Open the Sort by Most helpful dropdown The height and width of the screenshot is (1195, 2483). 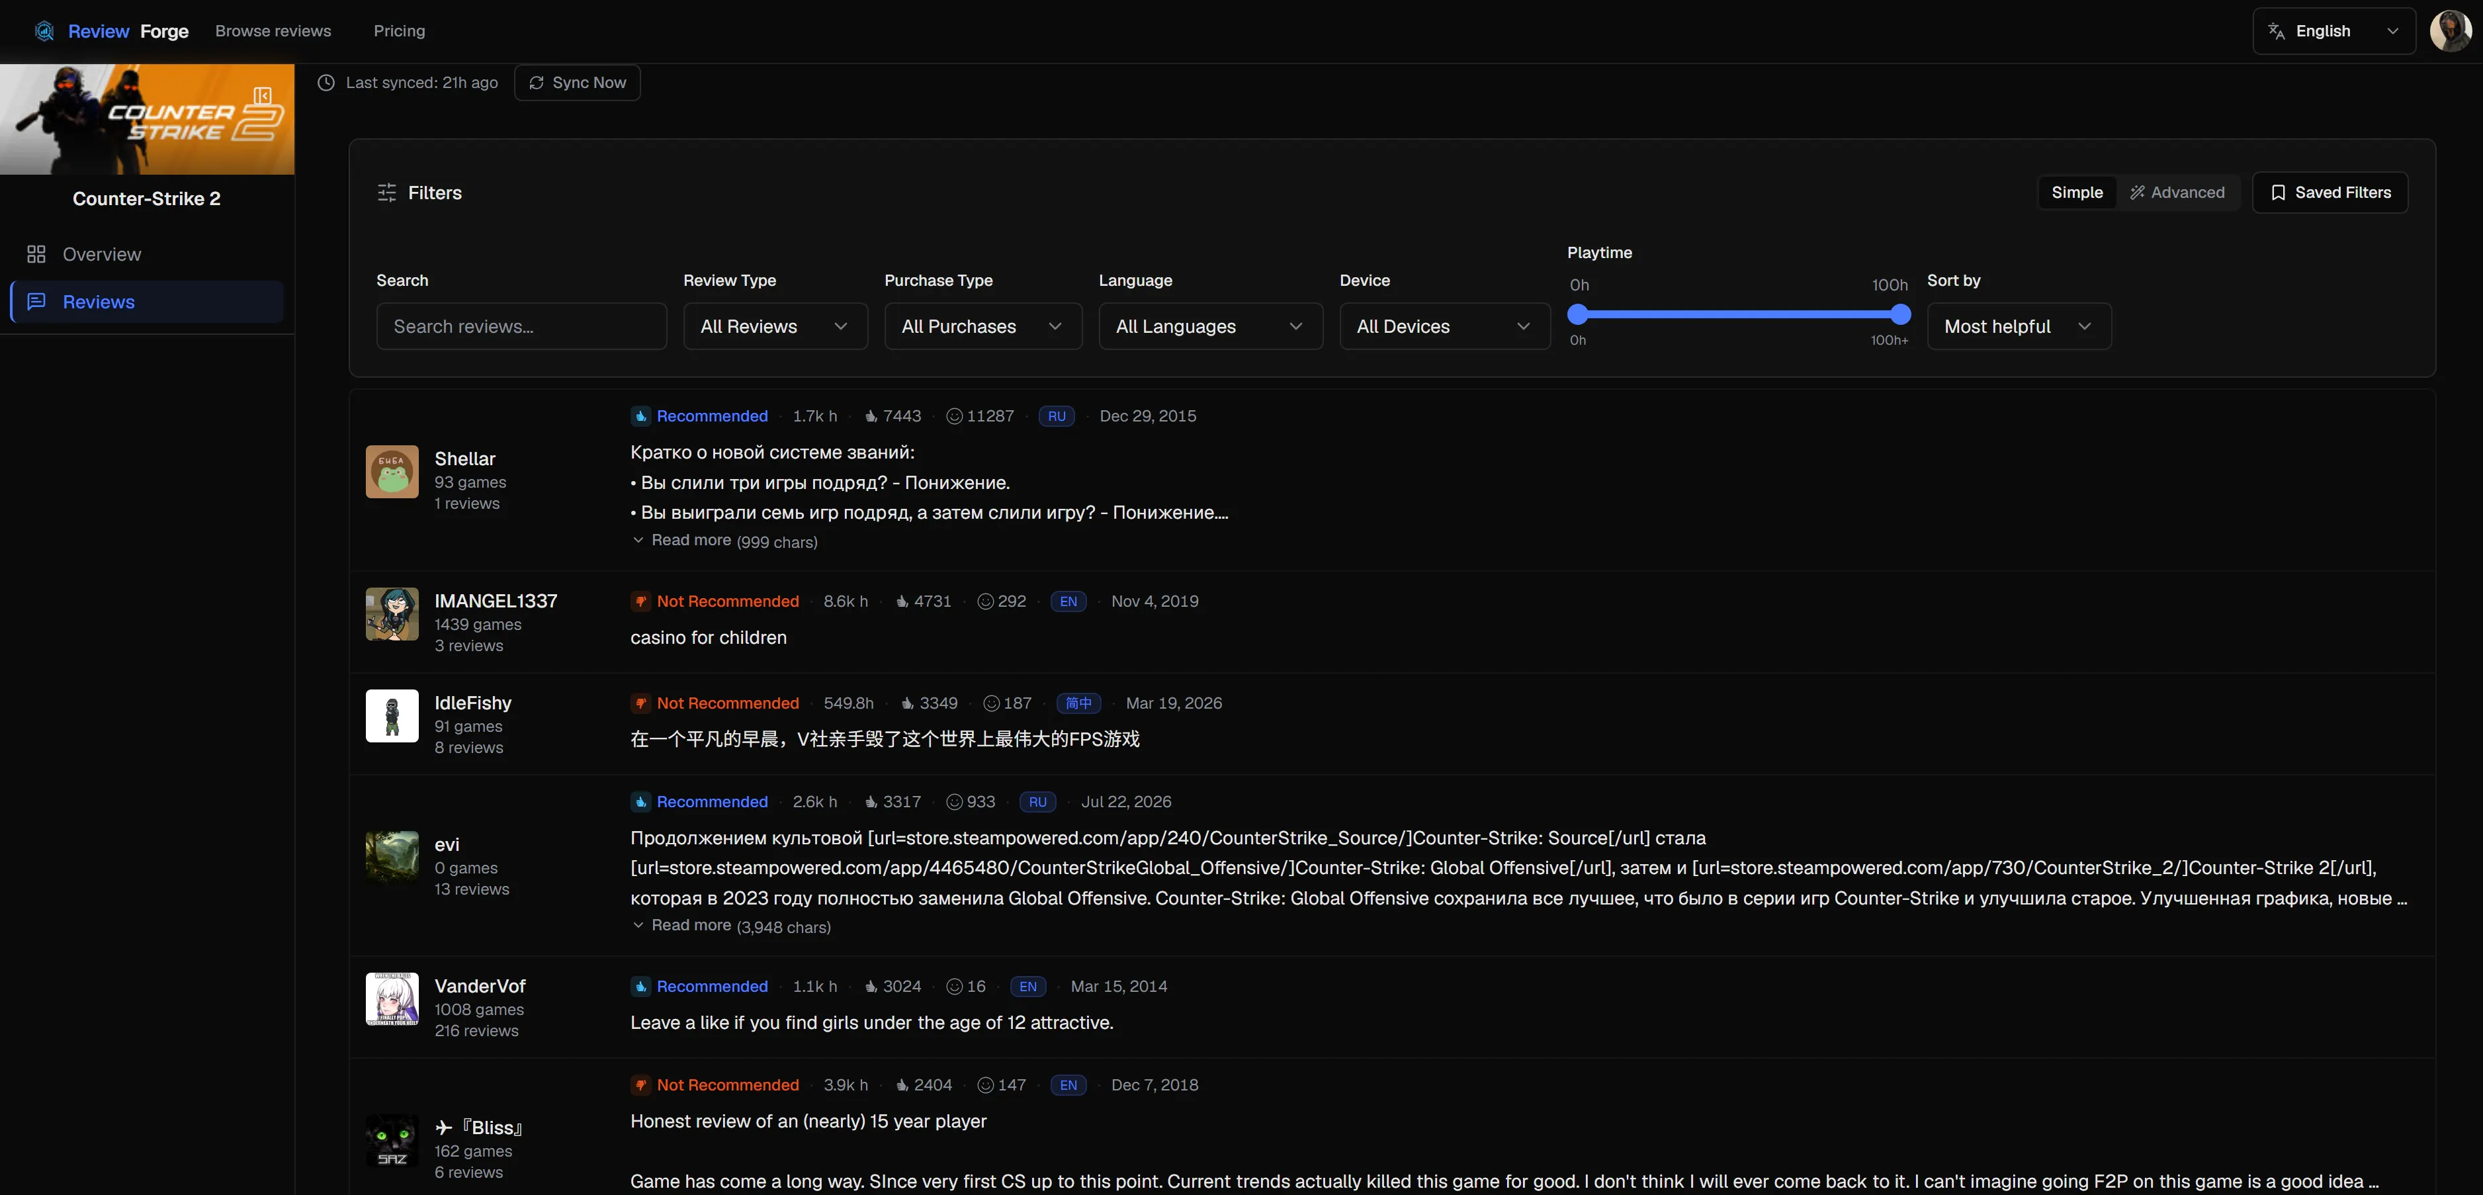coord(2019,327)
